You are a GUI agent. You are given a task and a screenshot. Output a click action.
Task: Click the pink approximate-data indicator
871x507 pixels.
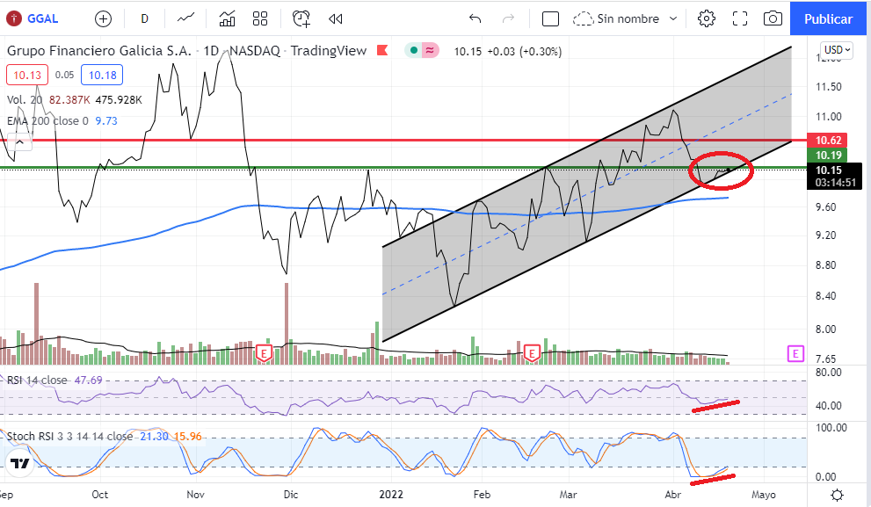pos(430,51)
